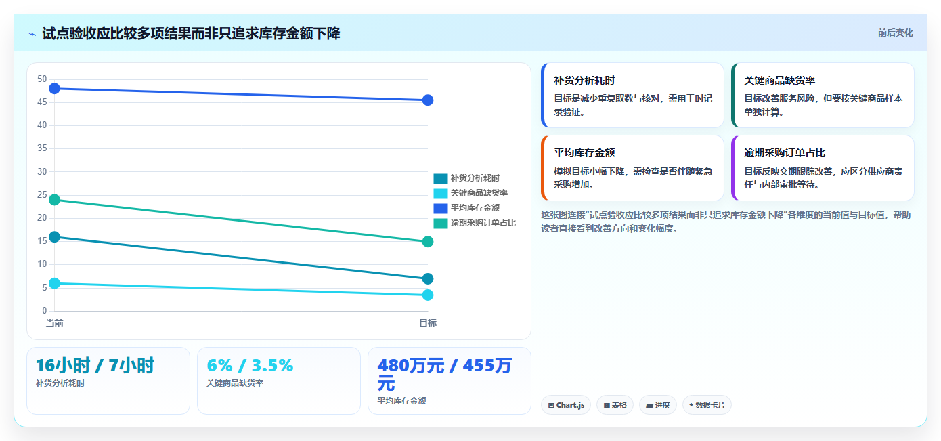941x441 pixels.
Task: Click the 补货分析耗时 caption under 16小时
Action: (x=60, y=383)
